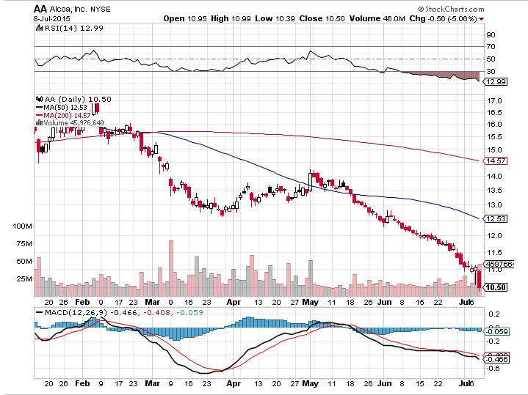Click the Close 10.50 value

(322, 19)
